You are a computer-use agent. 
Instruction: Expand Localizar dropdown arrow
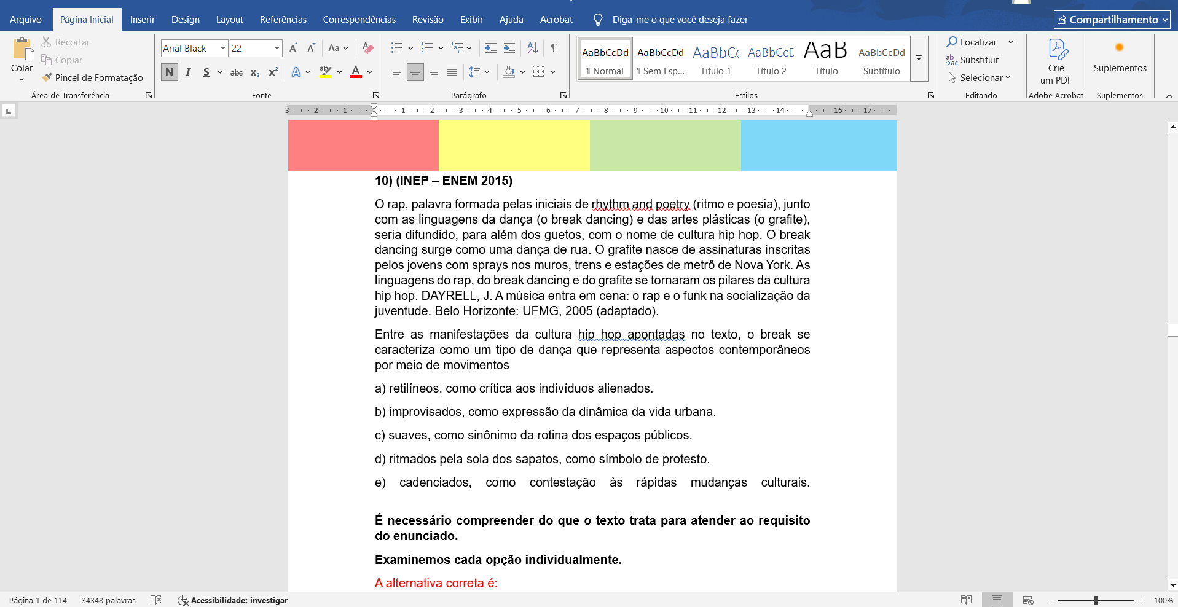(x=1011, y=42)
